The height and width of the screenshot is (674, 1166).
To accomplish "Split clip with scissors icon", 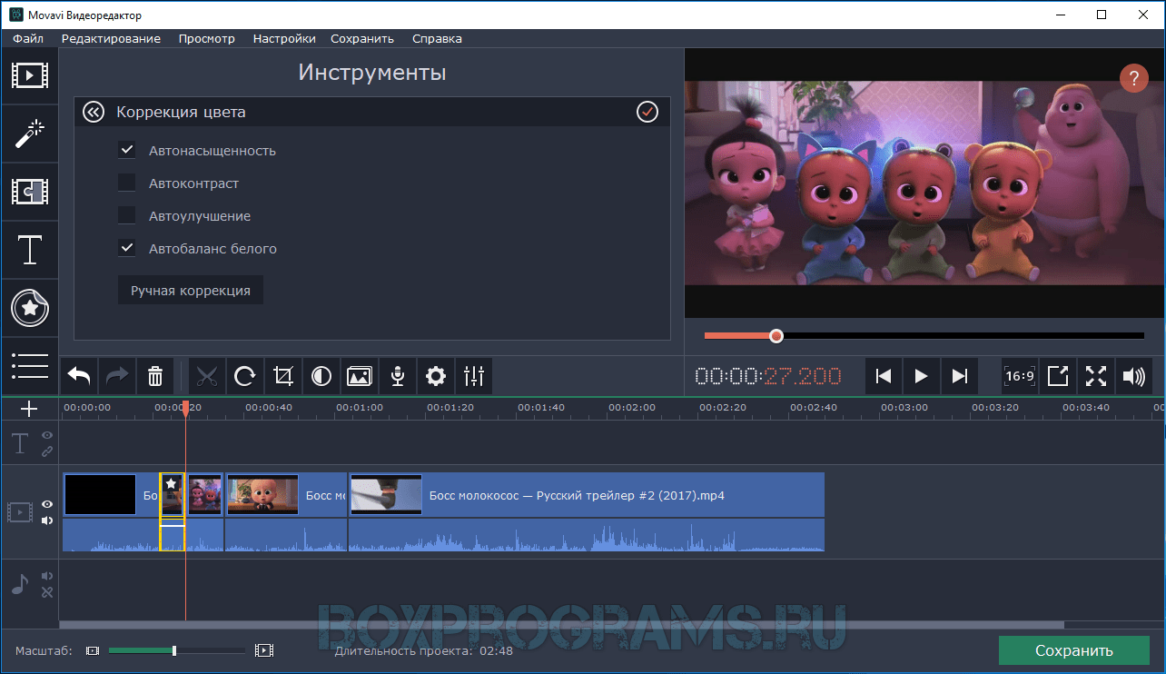I will (x=207, y=375).
